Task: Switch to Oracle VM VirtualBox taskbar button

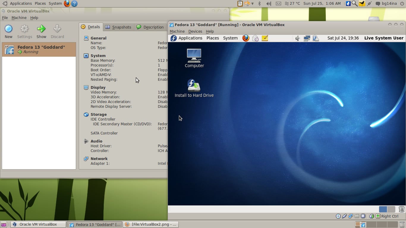Action: 38,224
